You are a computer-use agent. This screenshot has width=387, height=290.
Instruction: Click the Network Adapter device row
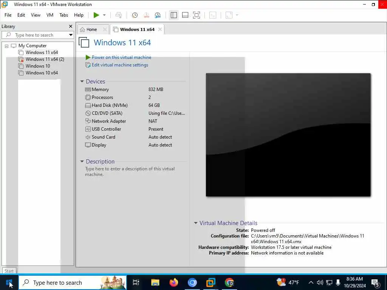pos(135,121)
